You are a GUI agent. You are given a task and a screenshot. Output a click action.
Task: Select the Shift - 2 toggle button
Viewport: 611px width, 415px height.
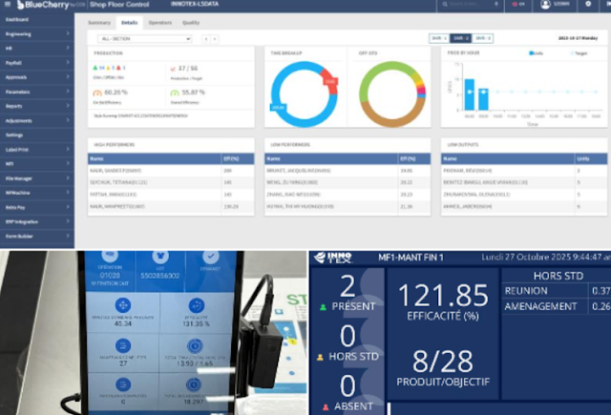(460, 38)
